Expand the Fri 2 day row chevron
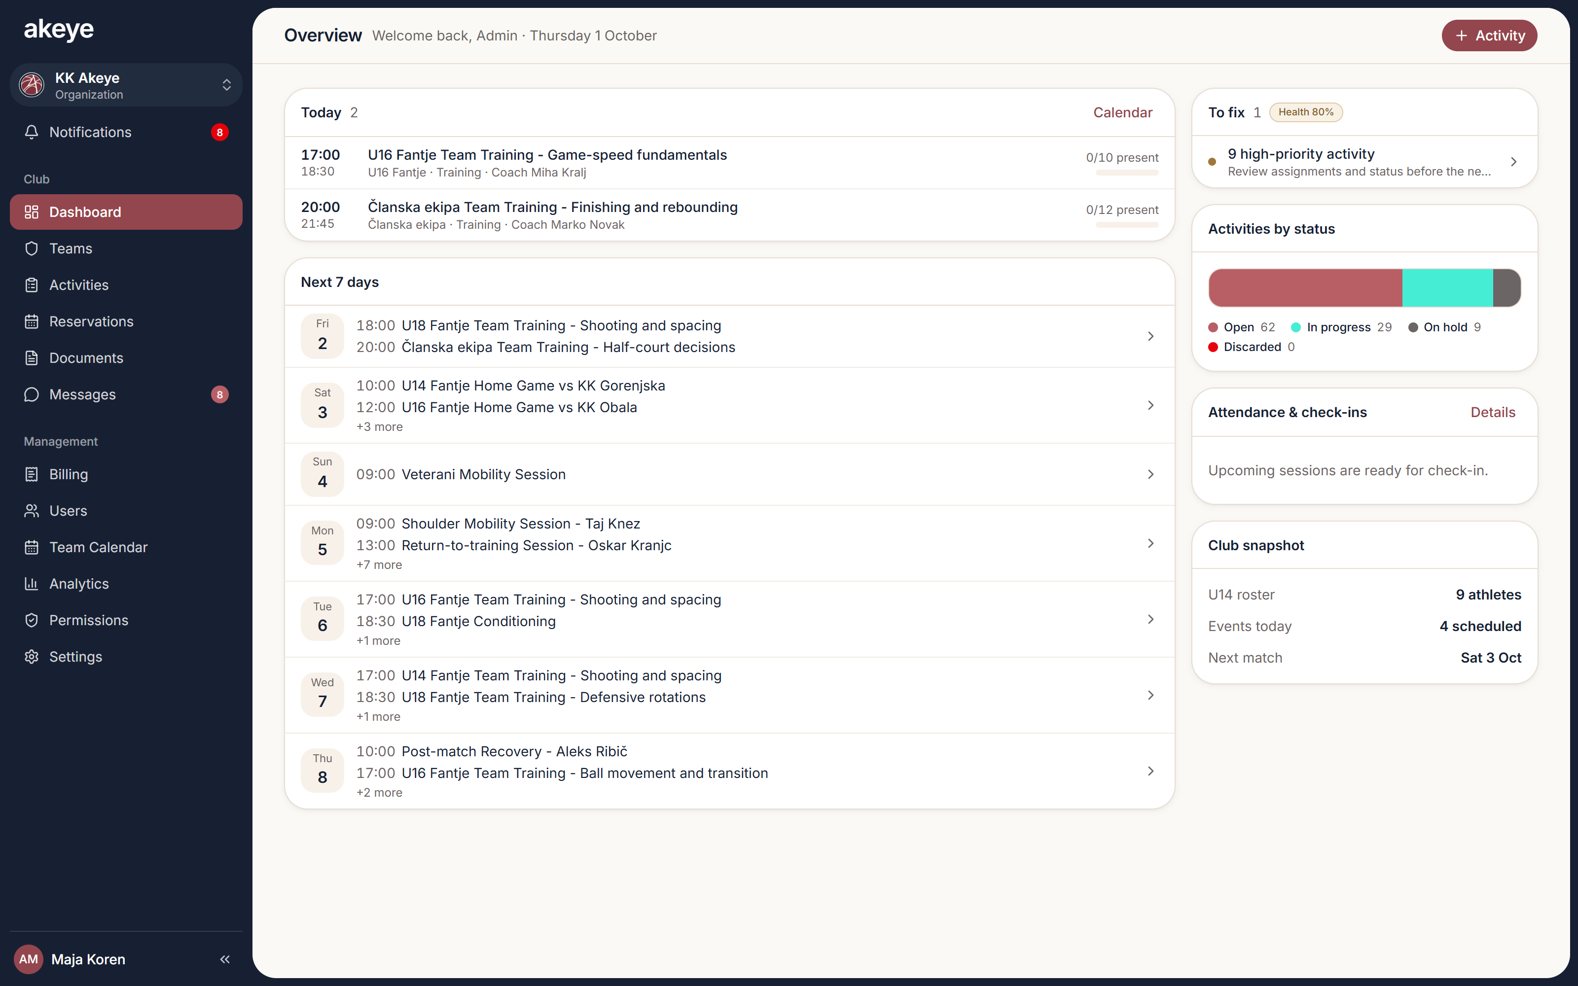The image size is (1578, 986). click(1150, 337)
